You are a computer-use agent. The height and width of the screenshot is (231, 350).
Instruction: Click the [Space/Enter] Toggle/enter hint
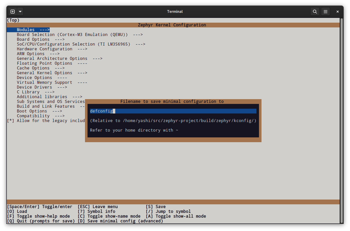(40, 207)
